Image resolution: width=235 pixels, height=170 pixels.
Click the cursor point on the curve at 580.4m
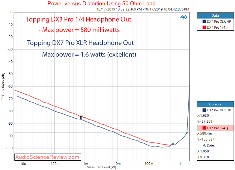click(x=173, y=144)
